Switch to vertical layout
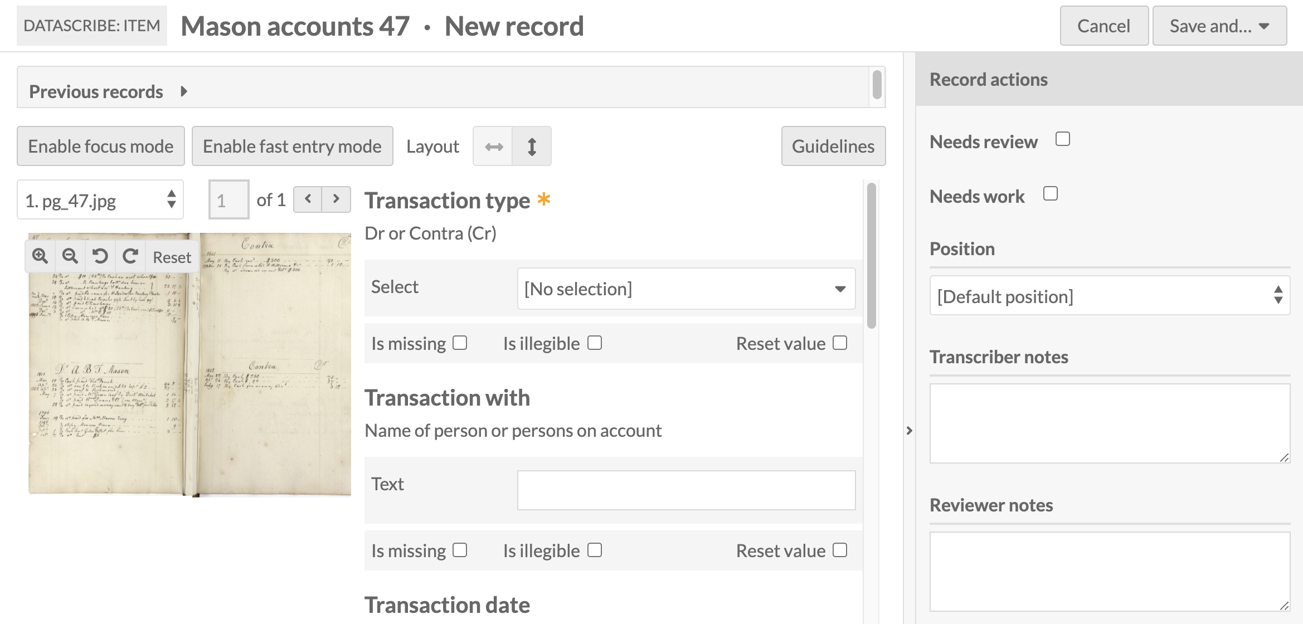Image resolution: width=1303 pixels, height=624 pixels. [x=531, y=146]
